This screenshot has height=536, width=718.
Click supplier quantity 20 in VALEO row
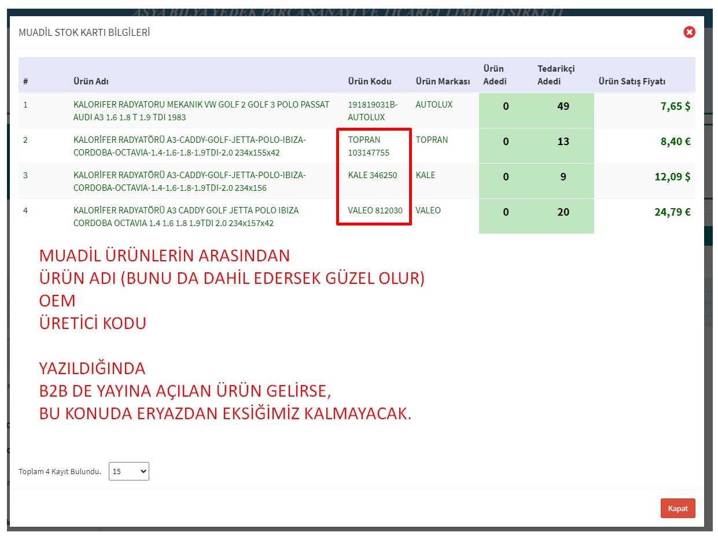(563, 212)
